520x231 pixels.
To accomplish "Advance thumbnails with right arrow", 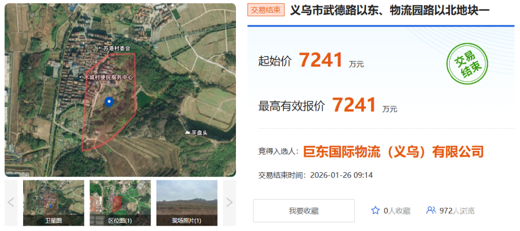I will coord(229,203).
